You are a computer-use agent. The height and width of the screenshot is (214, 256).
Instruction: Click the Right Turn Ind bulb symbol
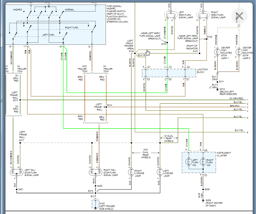coord(203,162)
